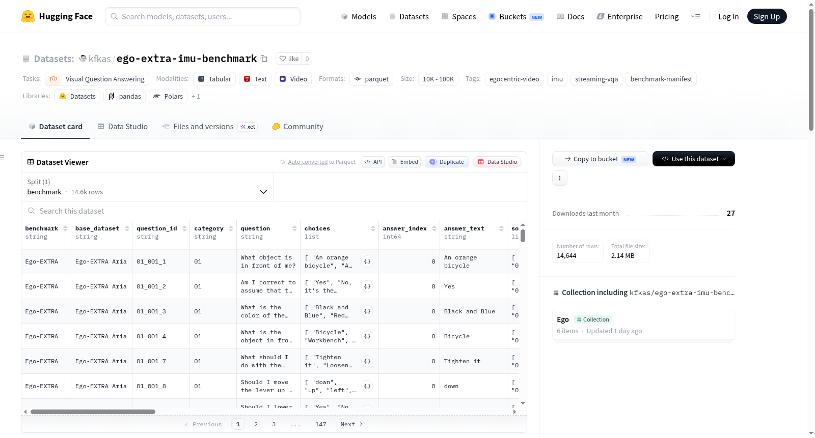Open the Pricing page
The width and height of the screenshot is (815, 438).
[x=667, y=16]
